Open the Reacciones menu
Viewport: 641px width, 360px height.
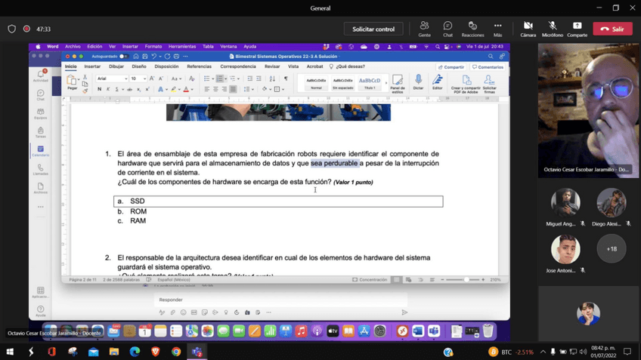tap(472, 29)
